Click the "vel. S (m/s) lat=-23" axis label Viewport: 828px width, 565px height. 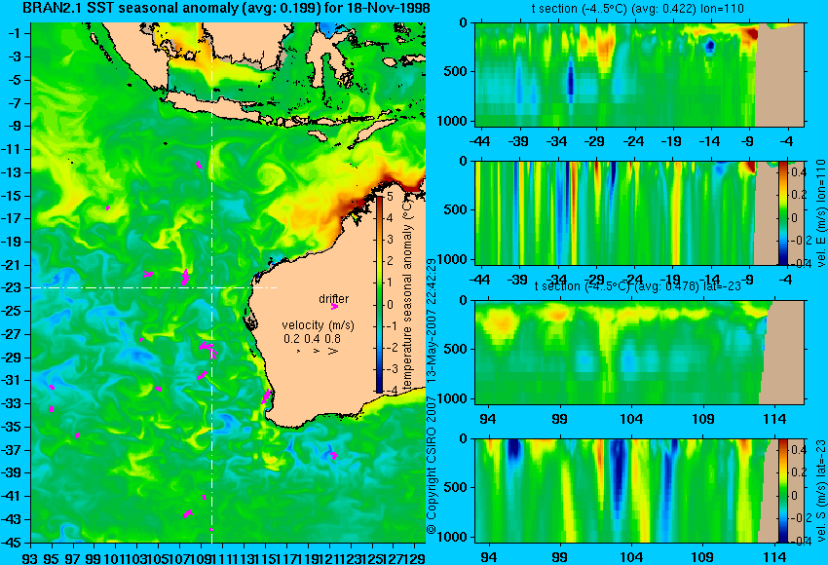tap(821, 491)
